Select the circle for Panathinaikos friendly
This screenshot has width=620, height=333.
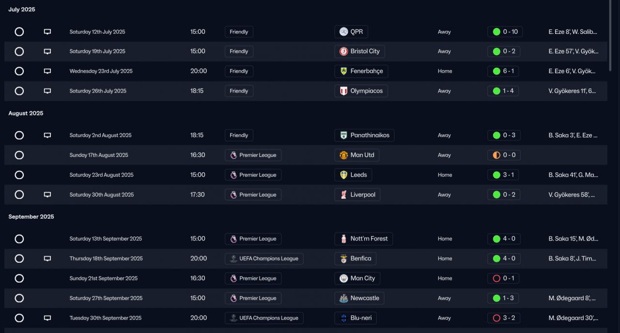coord(19,136)
